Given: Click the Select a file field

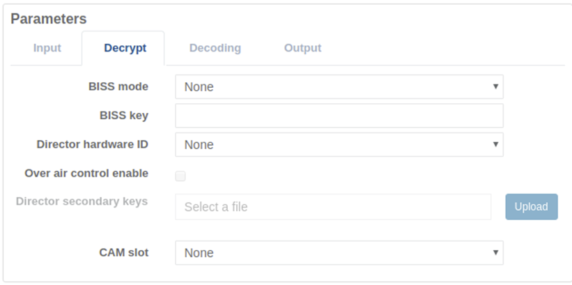Looking at the screenshot, I should click(x=333, y=207).
